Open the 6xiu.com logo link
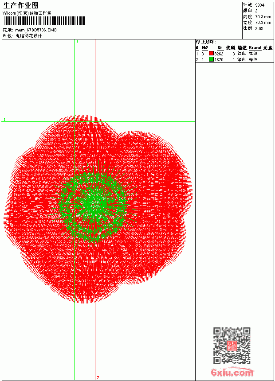The width and height of the screenshot is (275, 381). (x=232, y=372)
